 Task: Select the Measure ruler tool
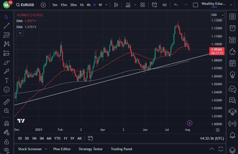pyautogui.click(x=6, y=102)
